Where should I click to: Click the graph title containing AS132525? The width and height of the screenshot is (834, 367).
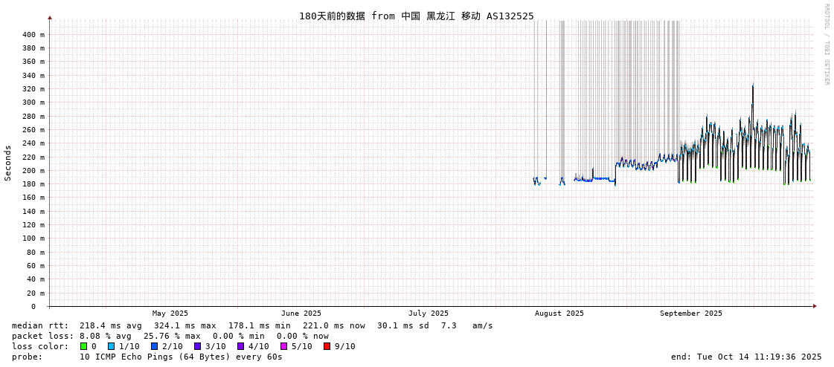(416, 16)
